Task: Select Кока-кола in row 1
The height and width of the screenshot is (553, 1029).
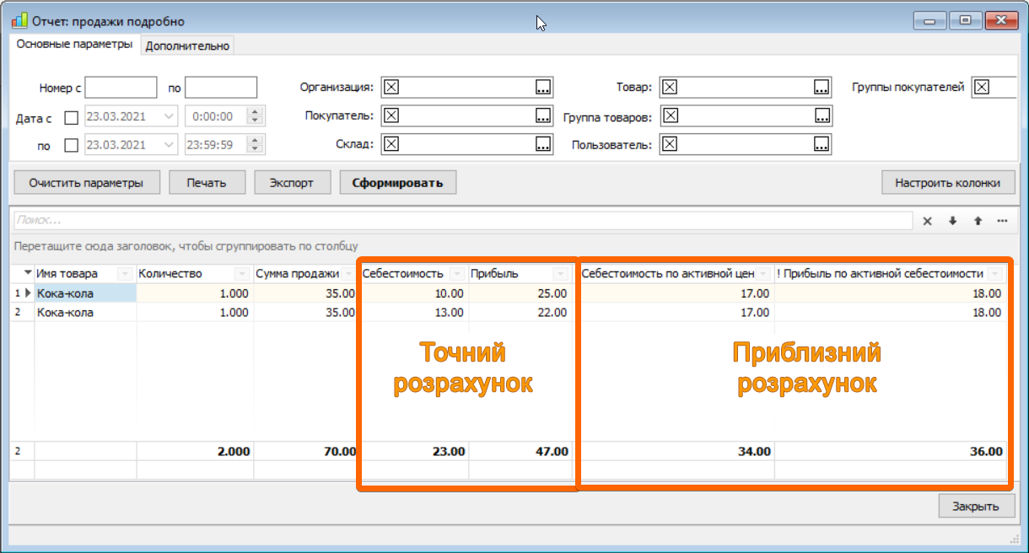Action: pyautogui.click(x=85, y=293)
